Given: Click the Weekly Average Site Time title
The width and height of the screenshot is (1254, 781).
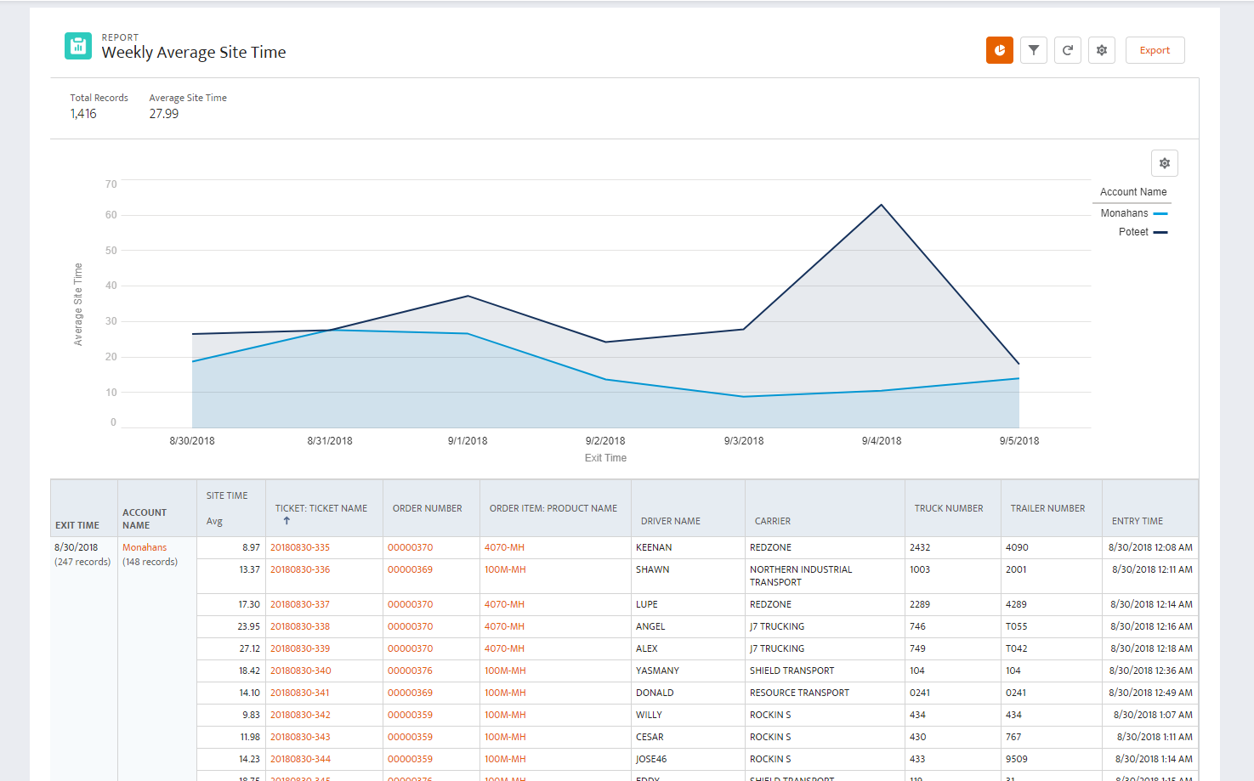Looking at the screenshot, I should (x=194, y=53).
